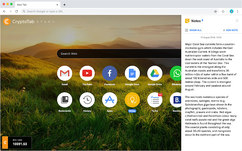Open the History icon
This screenshot has width=242, height=151.
point(87,100)
